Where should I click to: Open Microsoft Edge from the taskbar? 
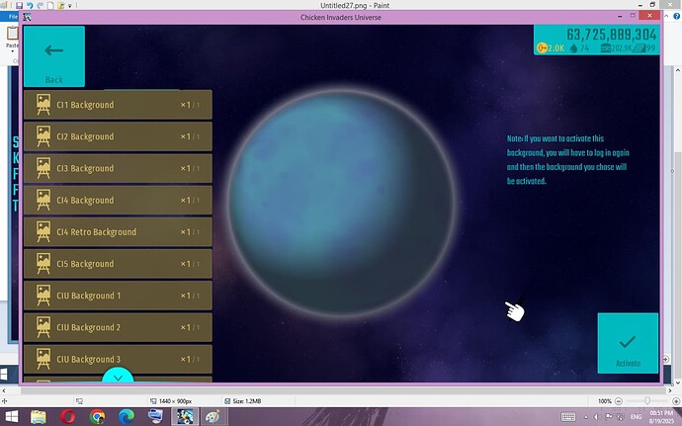click(x=127, y=417)
